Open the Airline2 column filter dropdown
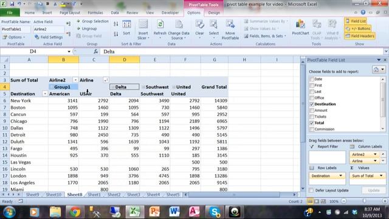This screenshot has width=389, height=219. (75, 80)
